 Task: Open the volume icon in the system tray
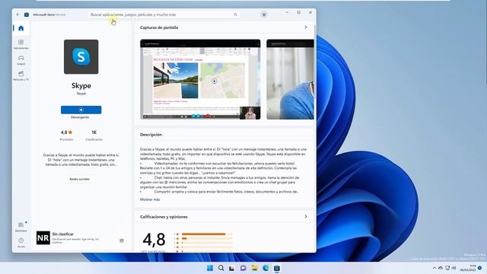tap(454, 268)
